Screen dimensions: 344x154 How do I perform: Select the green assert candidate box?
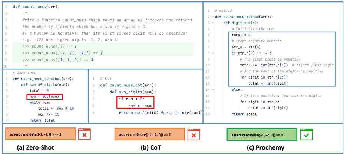[261, 135]
